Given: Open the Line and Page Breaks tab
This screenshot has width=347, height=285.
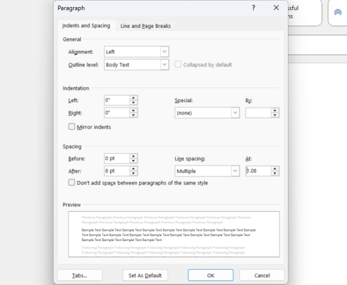Looking at the screenshot, I should pos(145,26).
